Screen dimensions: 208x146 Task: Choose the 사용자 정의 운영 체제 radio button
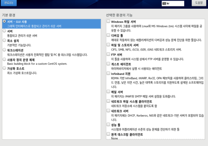click(4, 59)
